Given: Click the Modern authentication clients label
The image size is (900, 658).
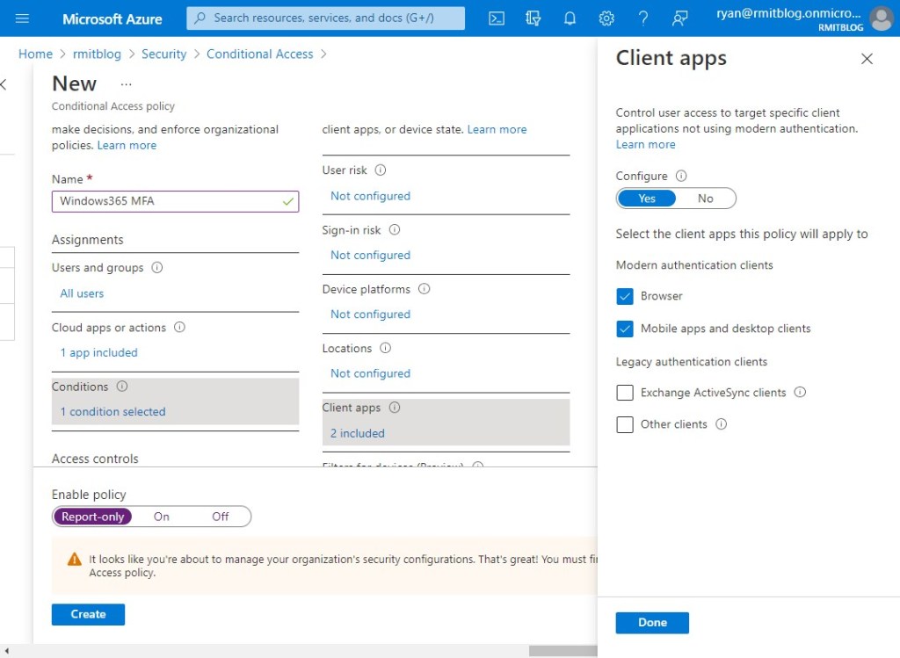Looking at the screenshot, I should coord(694,265).
